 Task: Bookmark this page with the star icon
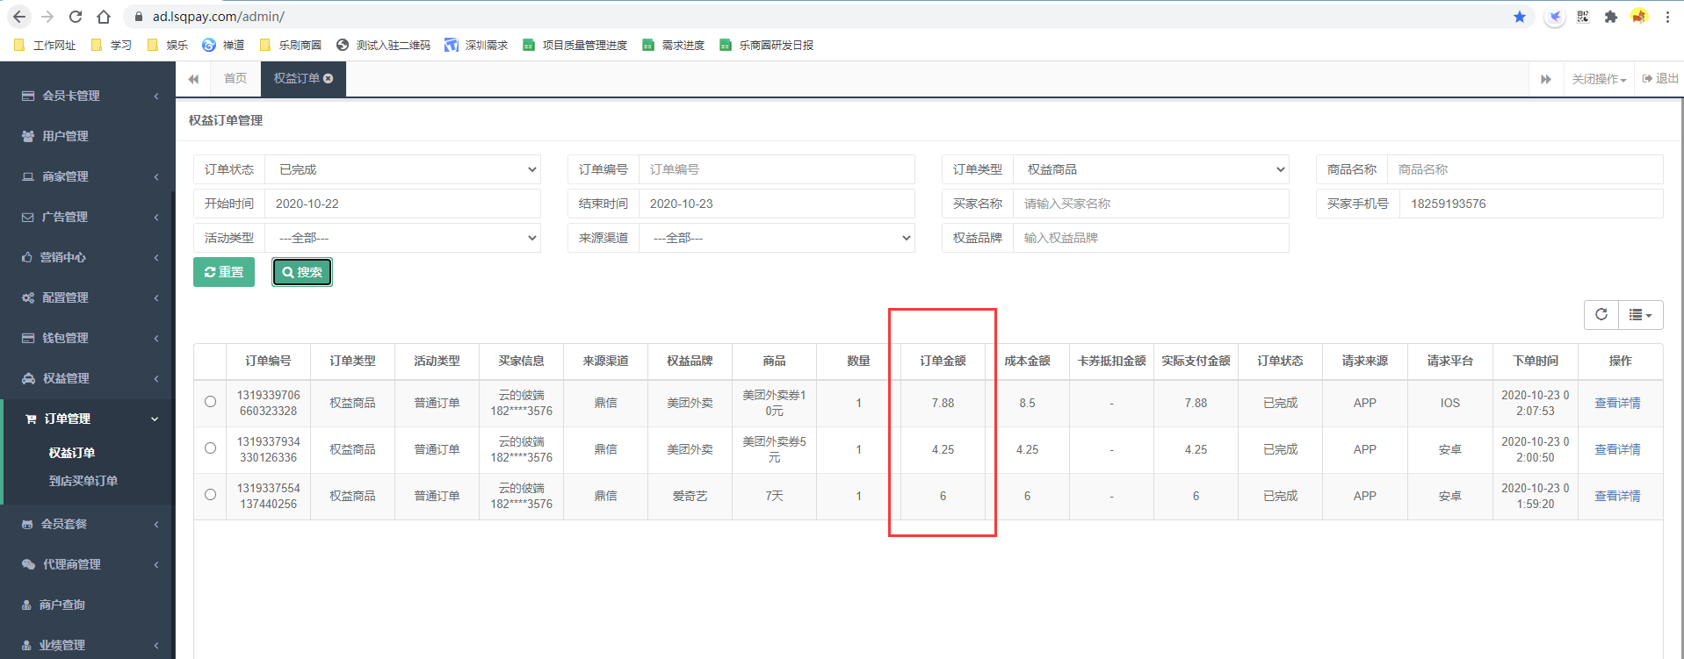coord(1520,17)
